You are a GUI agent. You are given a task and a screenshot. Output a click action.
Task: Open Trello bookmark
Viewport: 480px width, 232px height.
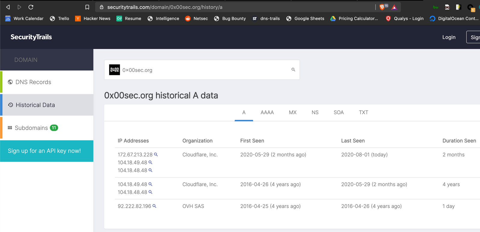59,19
